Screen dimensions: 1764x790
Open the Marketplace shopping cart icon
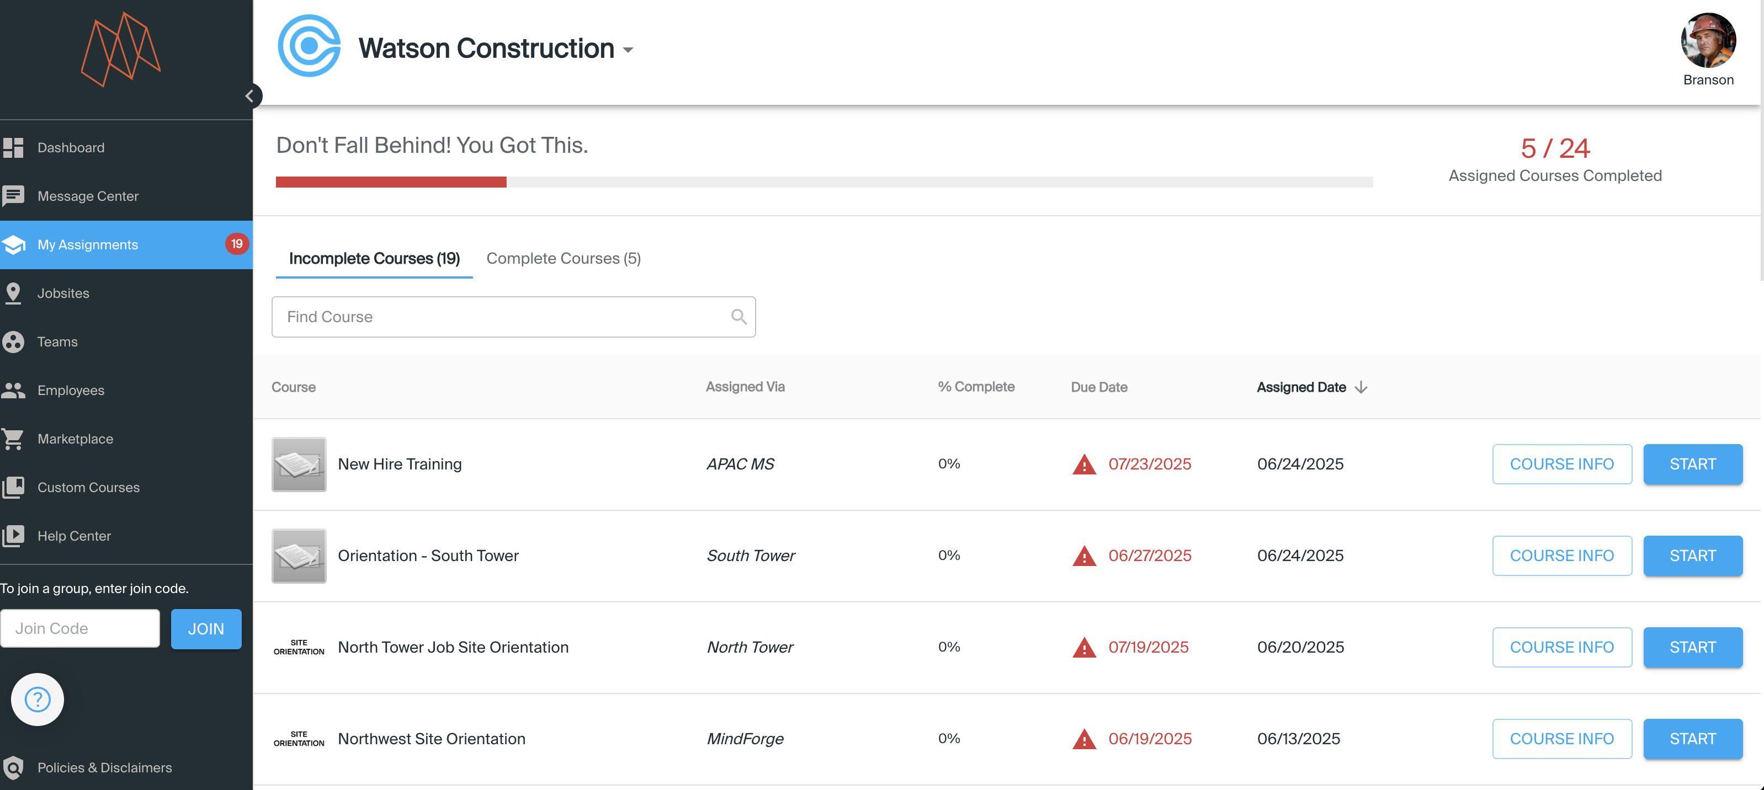(x=13, y=439)
